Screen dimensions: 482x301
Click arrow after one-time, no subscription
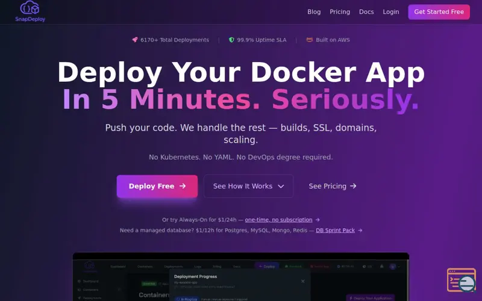(318, 220)
